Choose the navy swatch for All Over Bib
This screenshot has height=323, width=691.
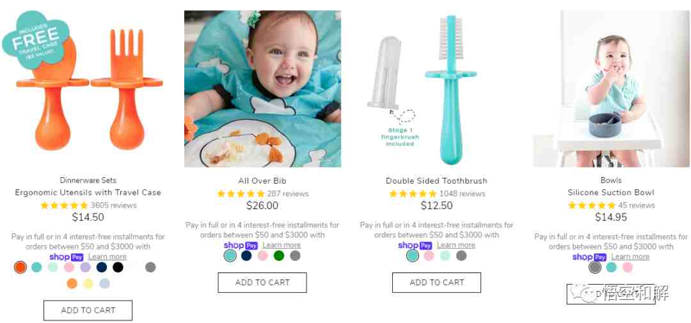coord(246,256)
